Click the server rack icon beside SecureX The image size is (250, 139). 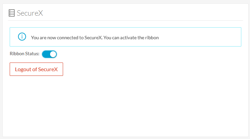point(12,13)
